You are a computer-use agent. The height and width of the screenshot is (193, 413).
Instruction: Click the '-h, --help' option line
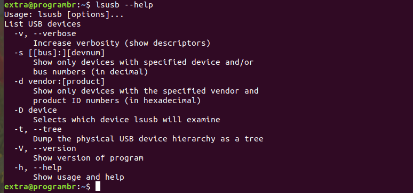[38, 167]
